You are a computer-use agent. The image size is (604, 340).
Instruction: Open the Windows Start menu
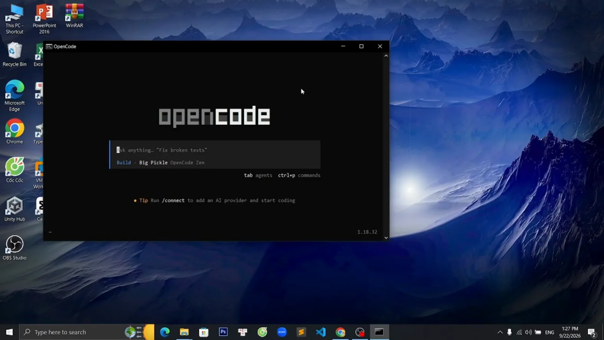click(x=9, y=332)
